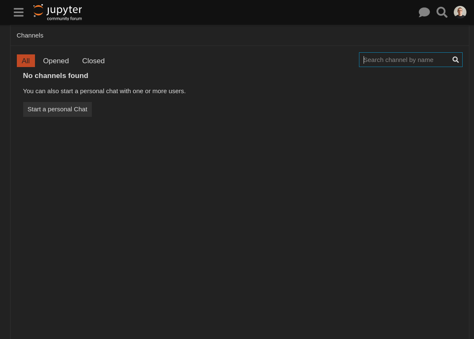Show only "Closed" channels
Screen dimensions: 474x339
(93, 61)
